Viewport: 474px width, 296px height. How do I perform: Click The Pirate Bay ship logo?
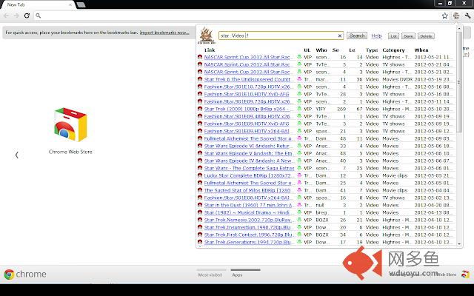click(x=207, y=36)
